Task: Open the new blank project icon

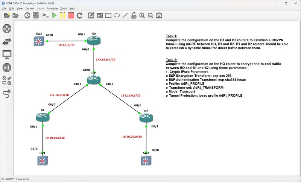Action: (x=7, y=15)
